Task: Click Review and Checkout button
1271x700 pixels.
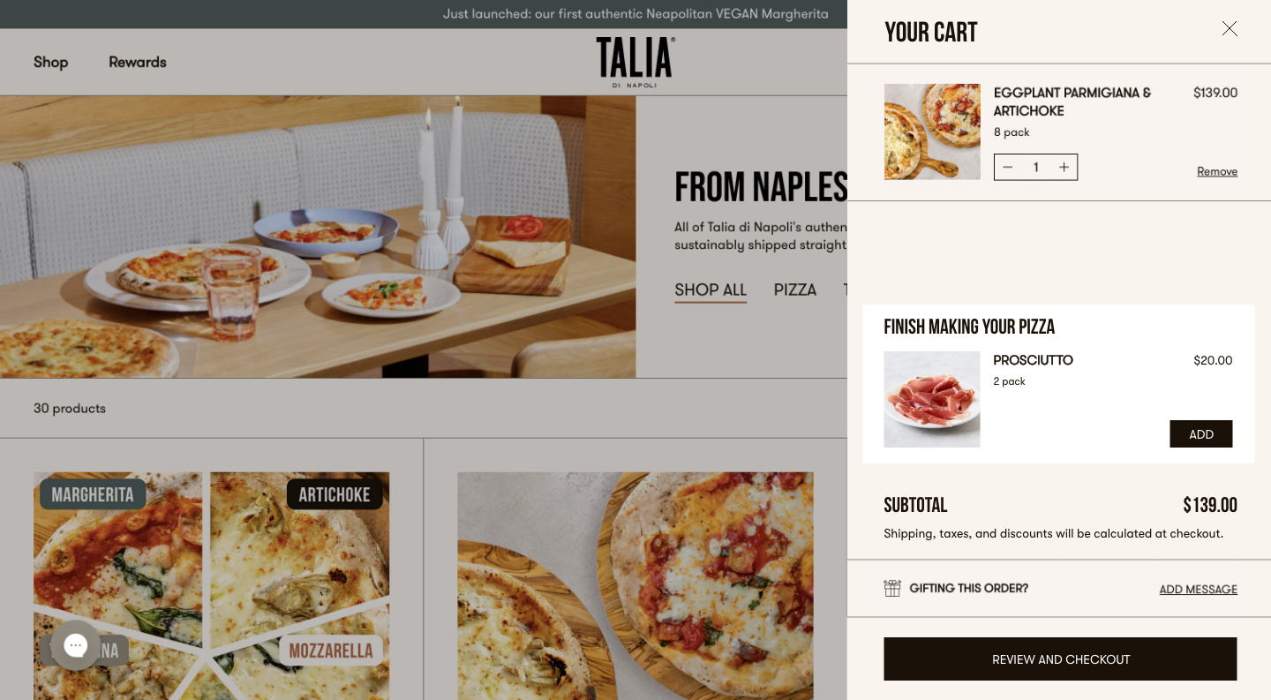Action: (1060, 659)
